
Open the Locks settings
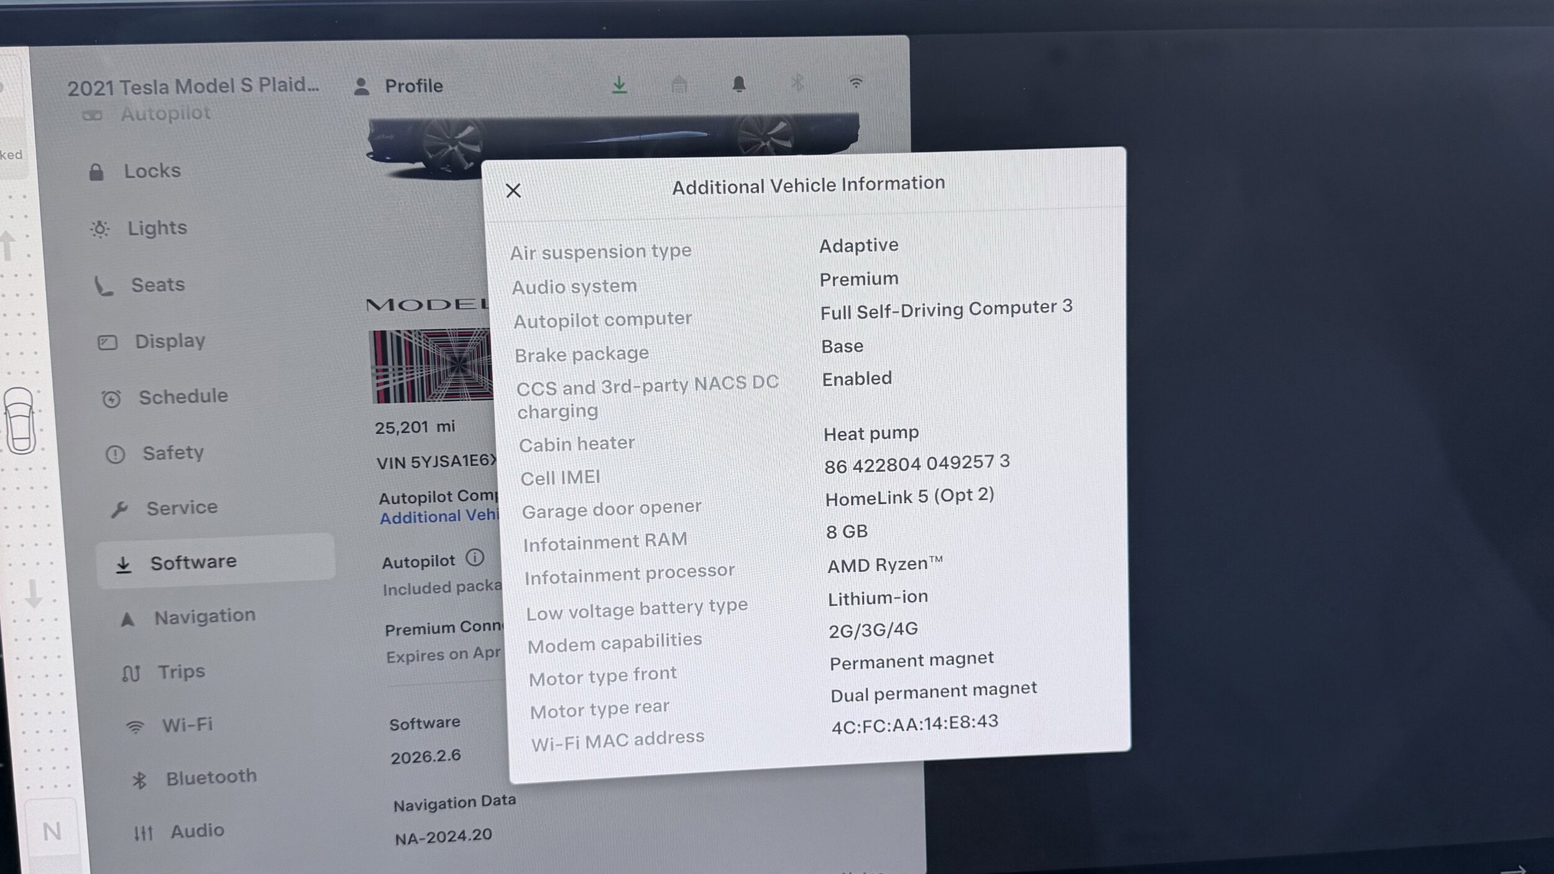152,171
